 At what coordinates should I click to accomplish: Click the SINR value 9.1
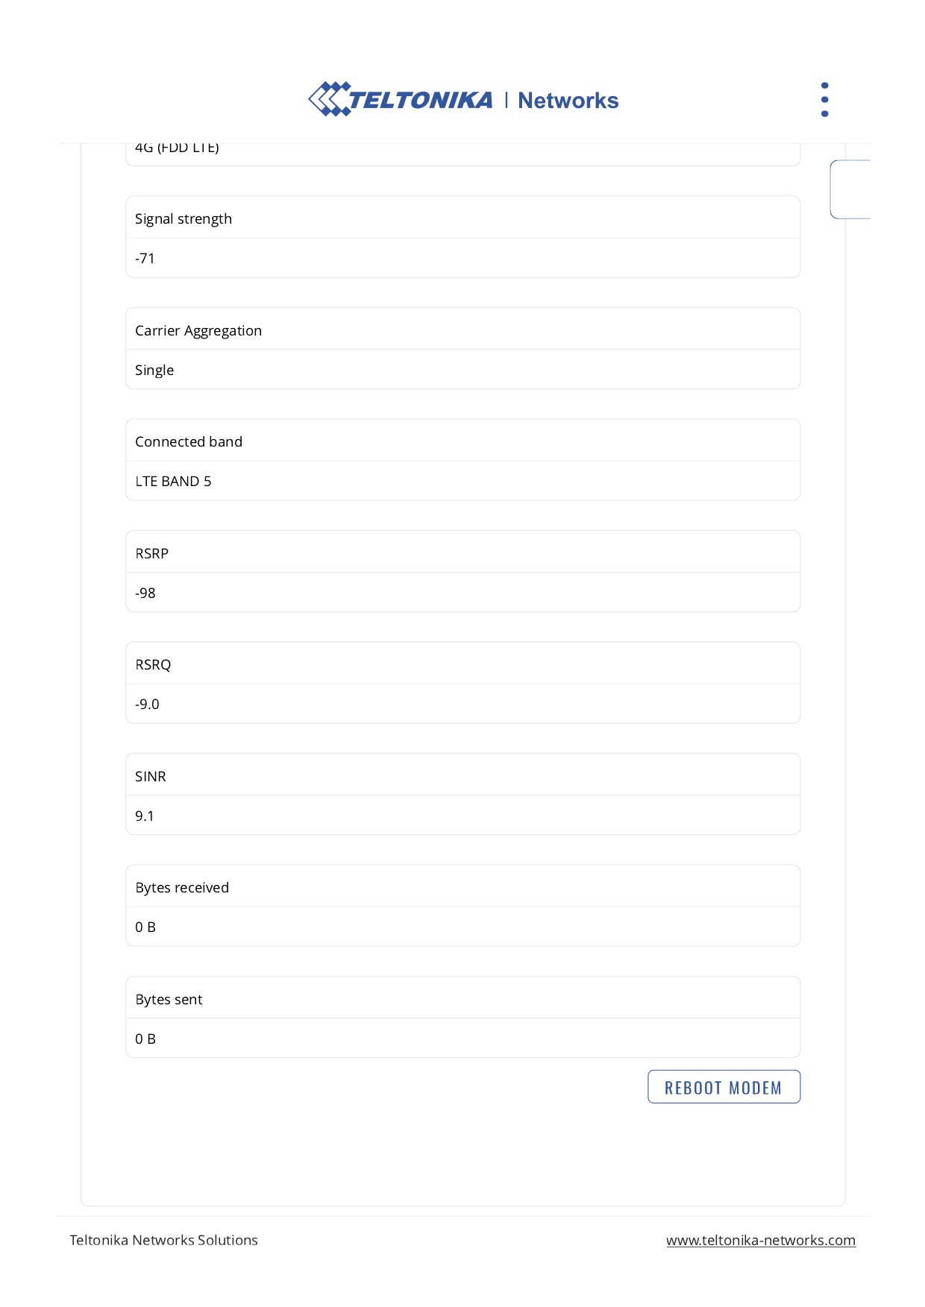click(x=462, y=816)
